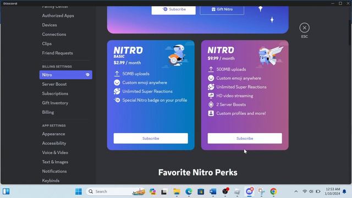The height and width of the screenshot is (198, 352).
Task: Open Notifications settings
Action: 54,171
